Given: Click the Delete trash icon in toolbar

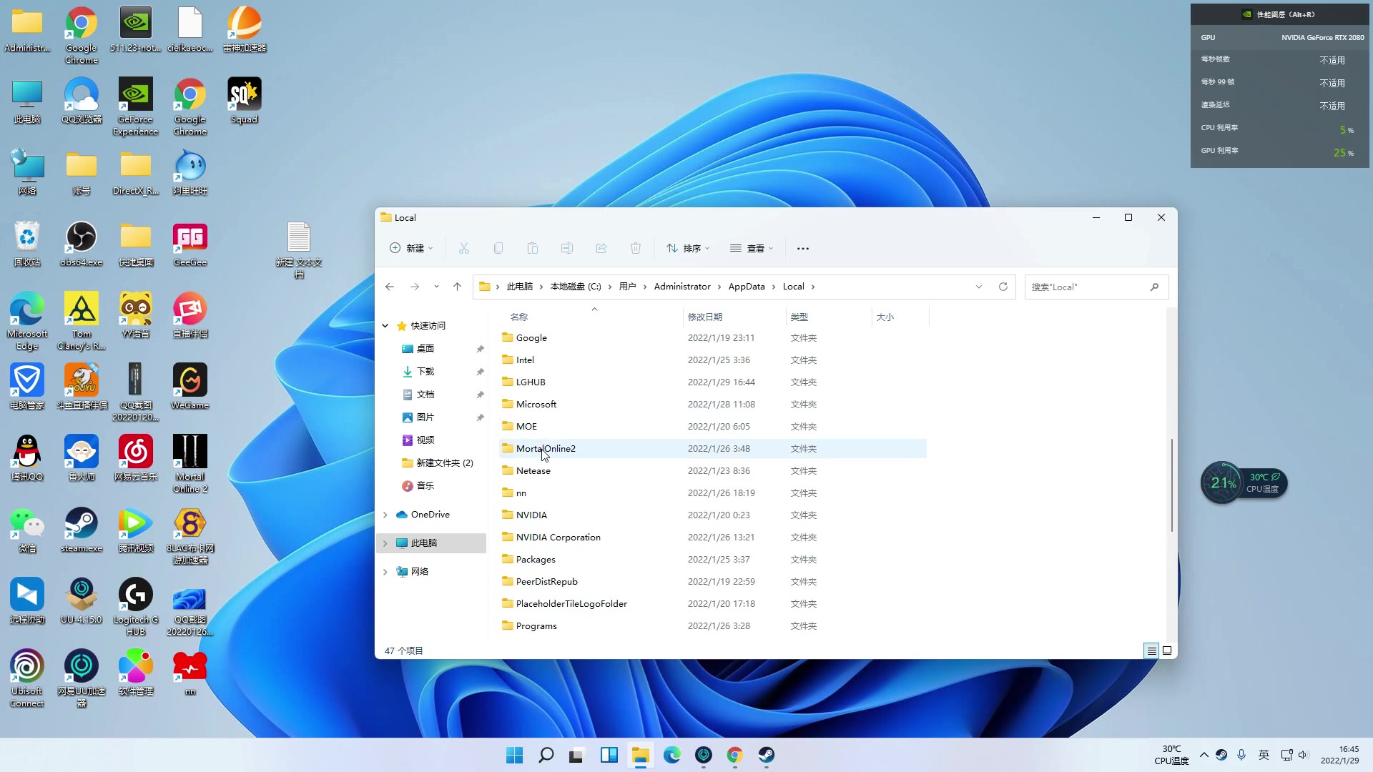Looking at the screenshot, I should click(636, 248).
